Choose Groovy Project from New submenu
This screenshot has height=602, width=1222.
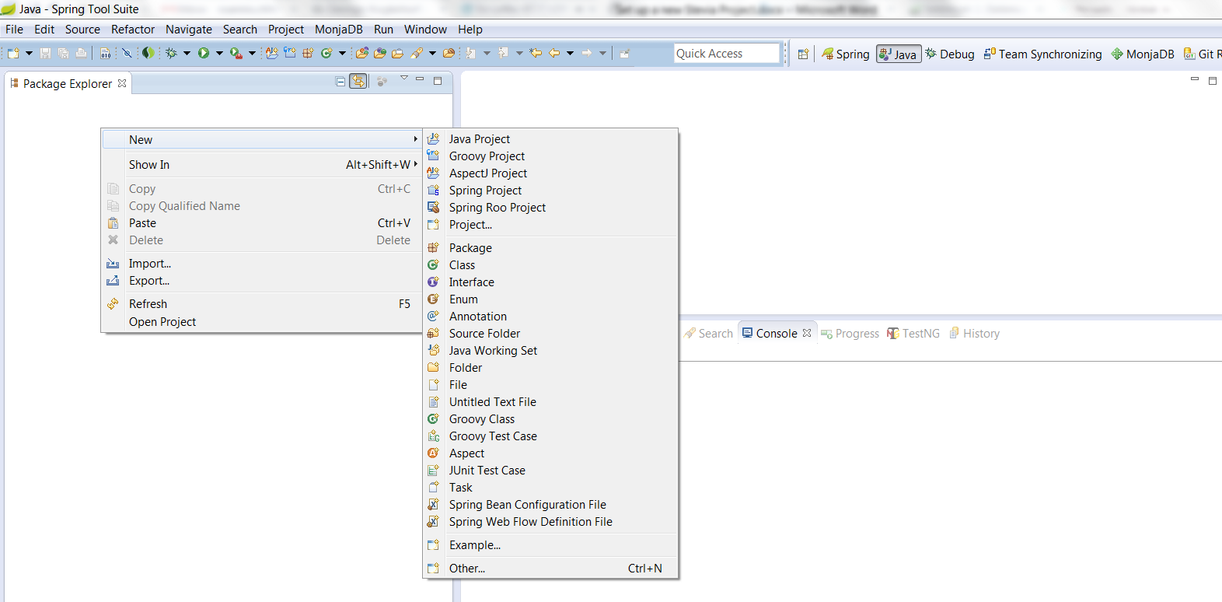550,156
